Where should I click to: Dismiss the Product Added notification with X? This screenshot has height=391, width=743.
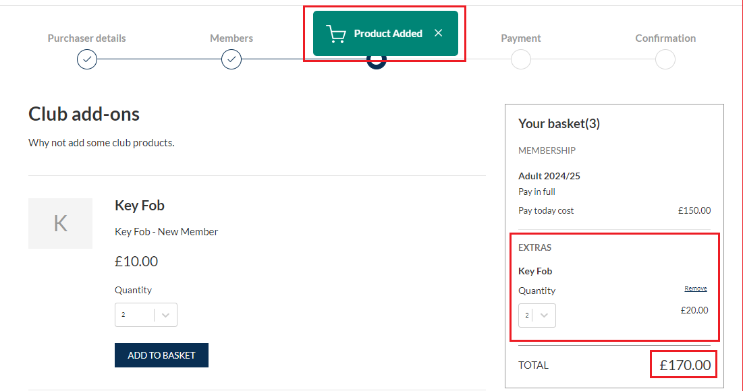coord(439,33)
